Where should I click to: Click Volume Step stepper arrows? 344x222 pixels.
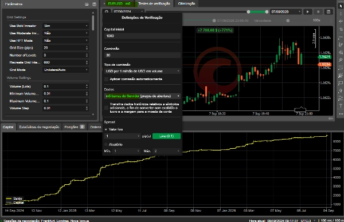[87, 108]
